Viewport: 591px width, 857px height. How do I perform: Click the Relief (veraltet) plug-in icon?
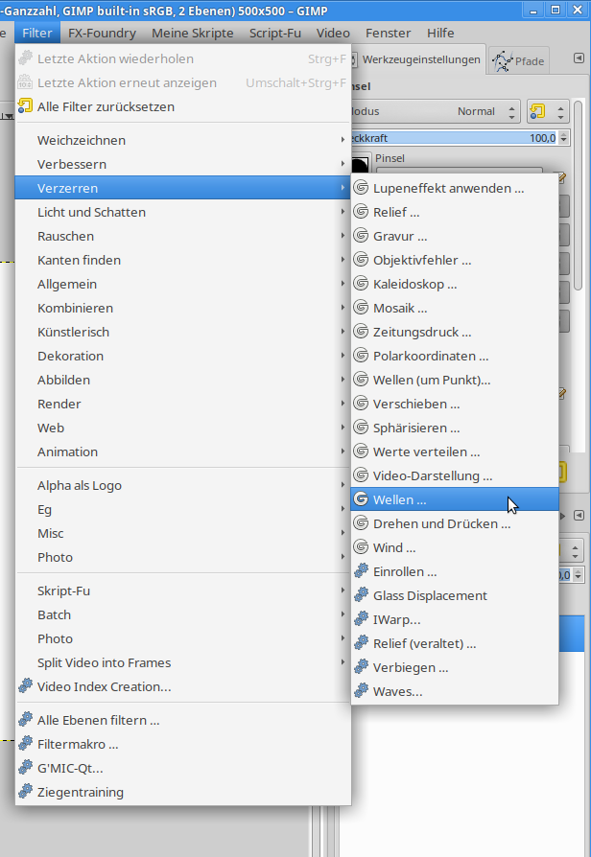tap(361, 644)
